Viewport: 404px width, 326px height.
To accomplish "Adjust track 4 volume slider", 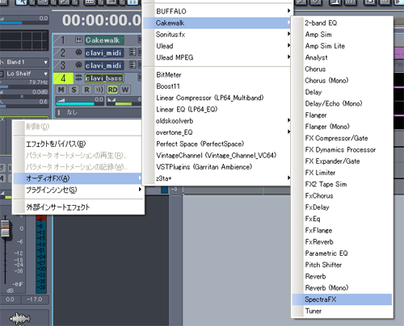I will click(80, 102).
